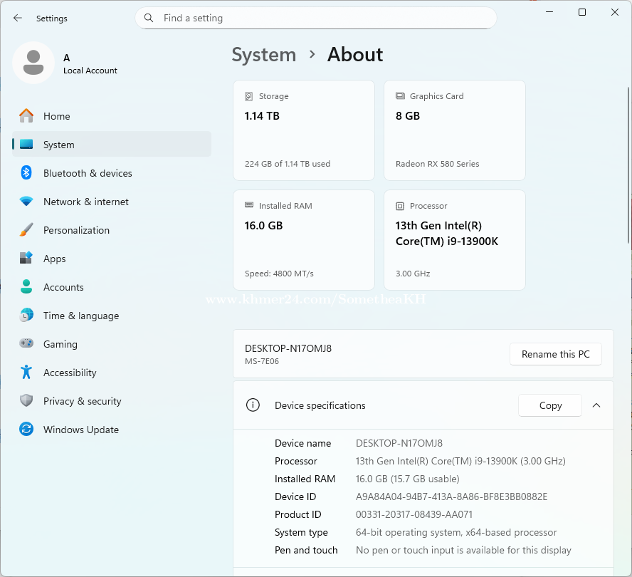This screenshot has width=632, height=577.
Task: Click the Device specifications info icon
Action: (x=253, y=405)
